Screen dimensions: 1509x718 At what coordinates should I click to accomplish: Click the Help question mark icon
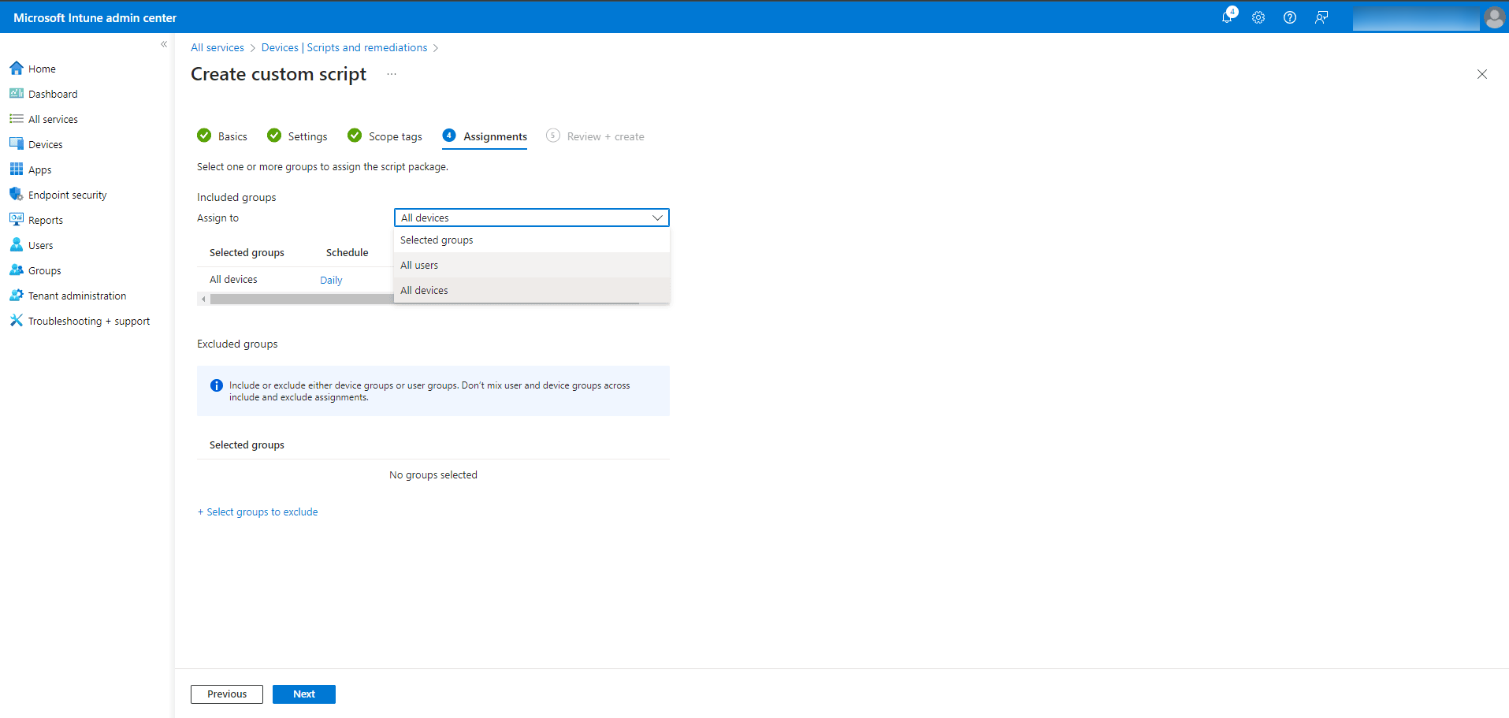1290,17
